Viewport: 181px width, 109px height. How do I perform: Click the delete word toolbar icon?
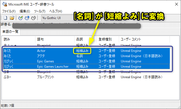pyautogui.click(x=33, y=18)
